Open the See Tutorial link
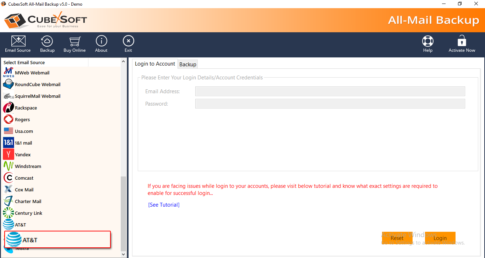The image size is (485, 258). [164, 205]
